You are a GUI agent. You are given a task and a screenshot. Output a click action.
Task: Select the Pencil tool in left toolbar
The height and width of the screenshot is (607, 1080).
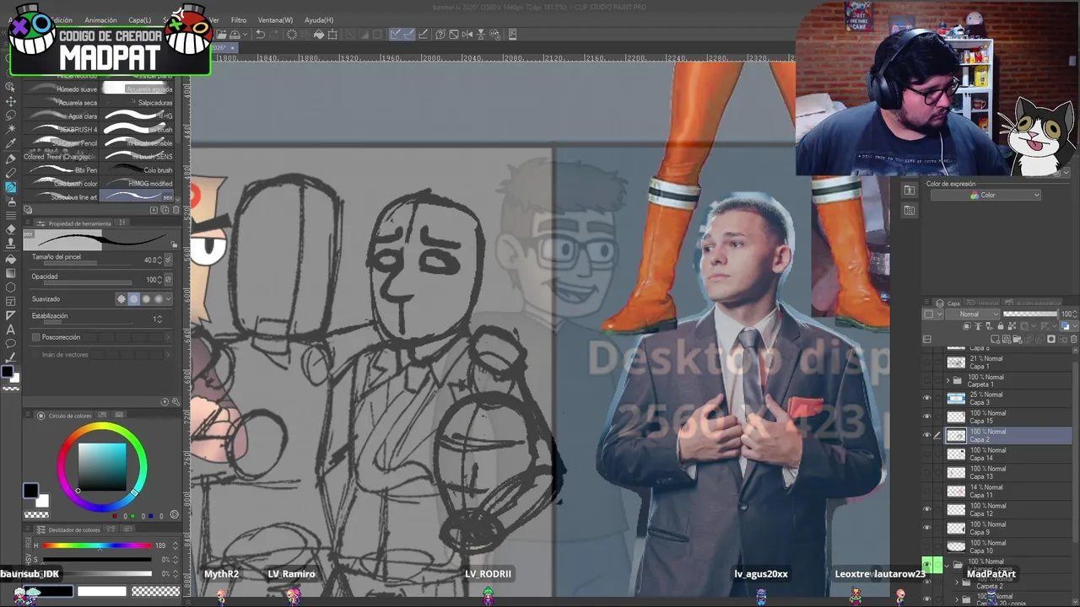tap(11, 173)
